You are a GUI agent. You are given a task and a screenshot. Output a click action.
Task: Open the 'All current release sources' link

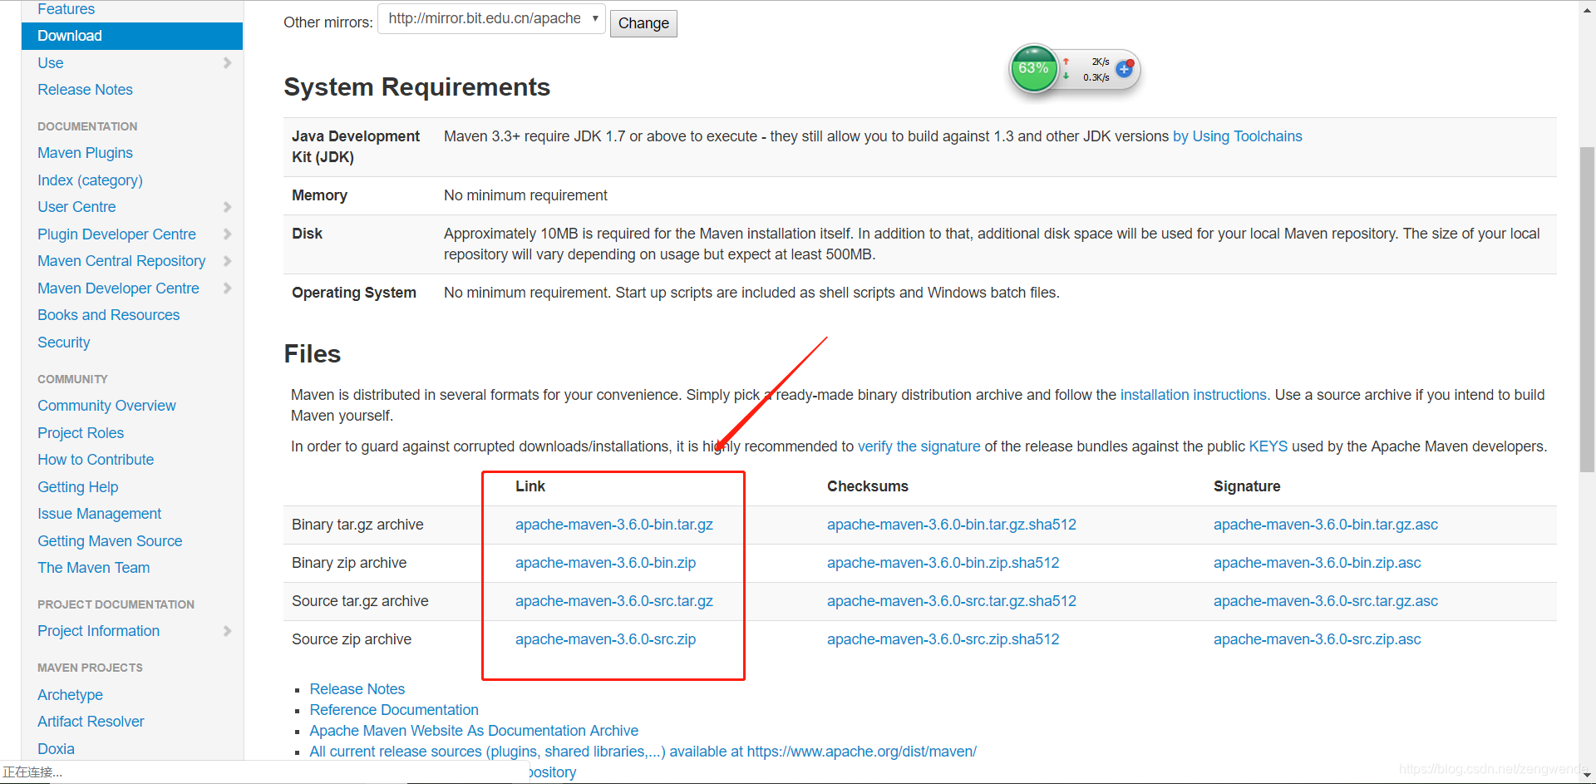(x=643, y=752)
